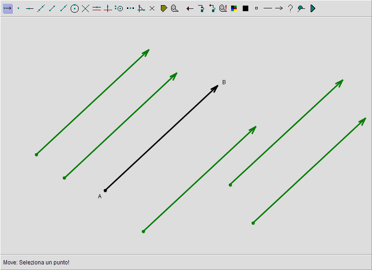Click the down-arrow macro parameters icon
Screen dimensions: 372x270
[201, 8]
